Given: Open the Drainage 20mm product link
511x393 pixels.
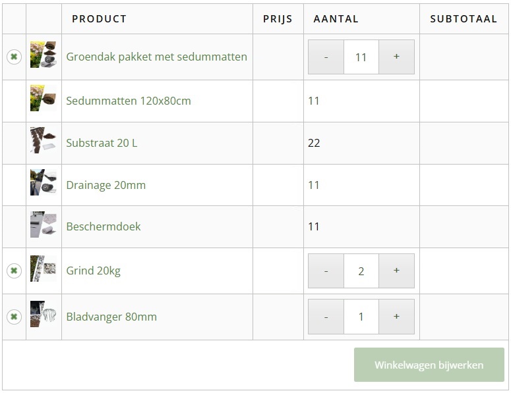Looking at the screenshot, I should tap(105, 185).
